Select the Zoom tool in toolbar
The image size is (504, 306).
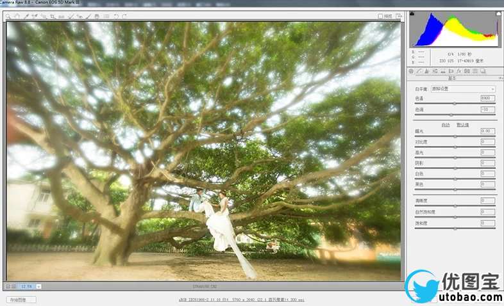8,16
